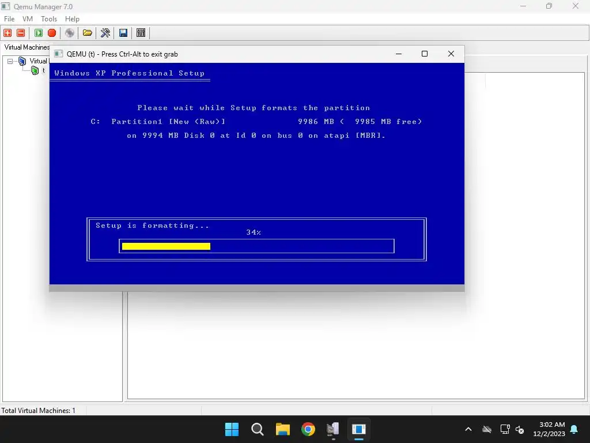590x443 pixels.
Task: Minimize the QEMU (t) window
Action: pyautogui.click(x=399, y=54)
